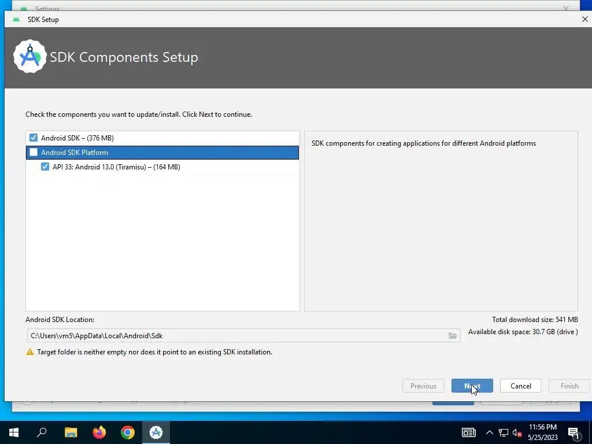The image size is (592, 444).
Task: Click the target folder warning message text
Action: tap(154, 352)
